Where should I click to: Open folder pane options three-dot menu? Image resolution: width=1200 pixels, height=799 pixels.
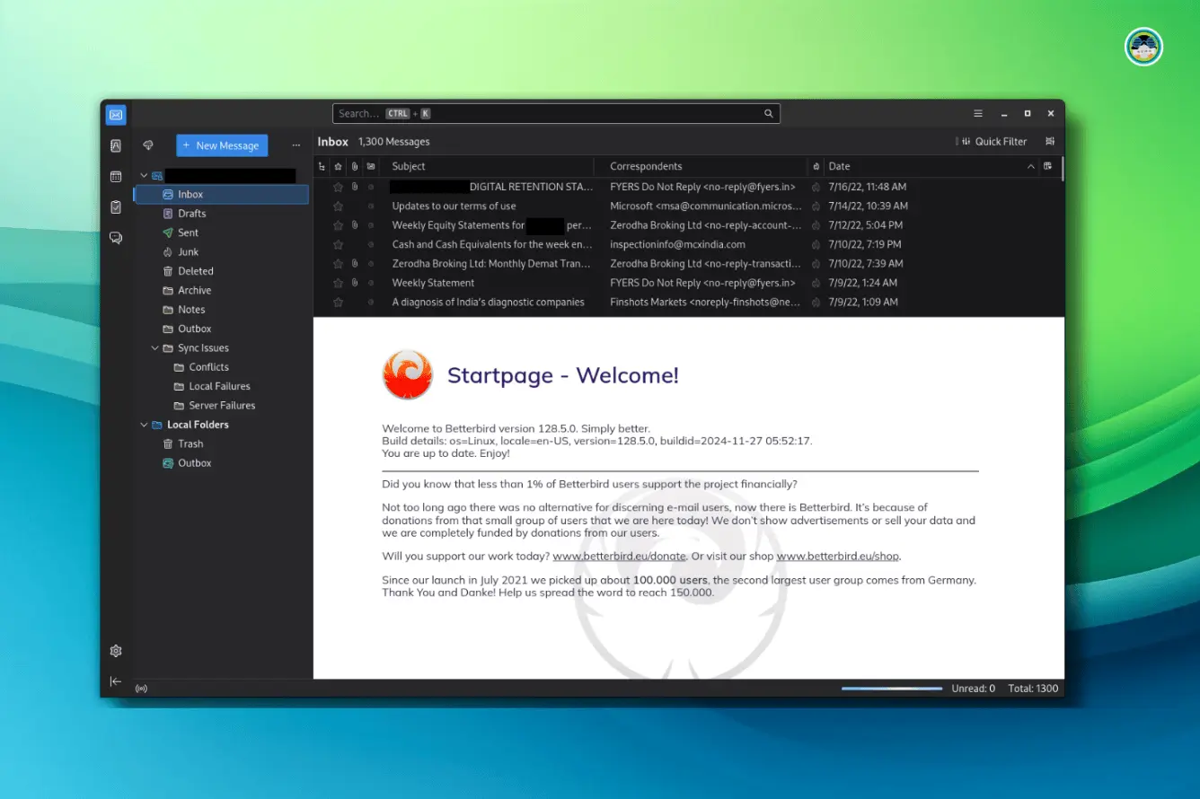(x=296, y=145)
